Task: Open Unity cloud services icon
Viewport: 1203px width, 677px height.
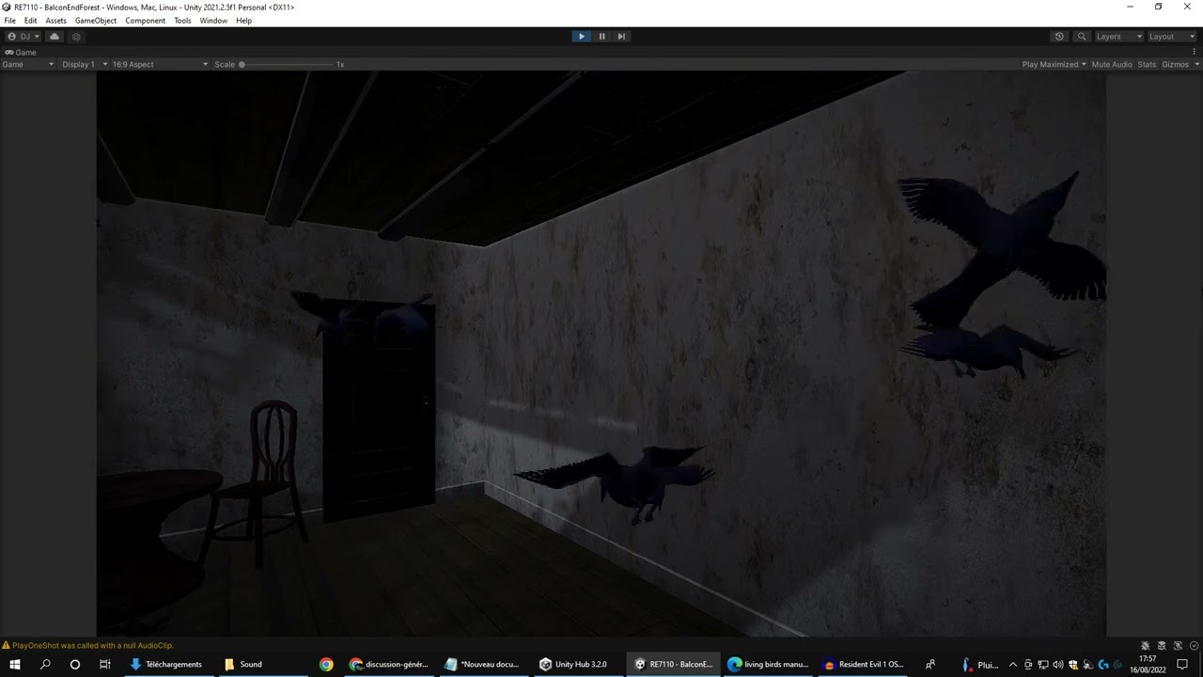Action: (55, 37)
